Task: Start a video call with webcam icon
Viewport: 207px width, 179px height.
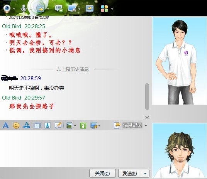Action: coord(7,8)
